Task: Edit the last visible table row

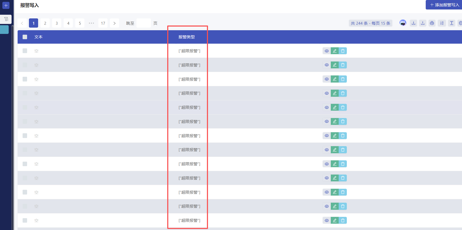Action: pyautogui.click(x=334, y=221)
